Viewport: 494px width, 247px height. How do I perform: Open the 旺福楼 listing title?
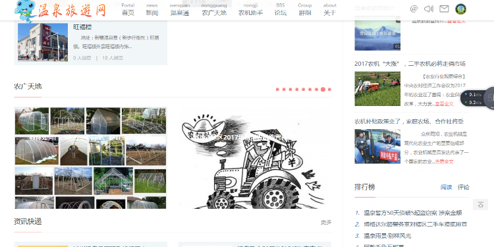click(82, 28)
